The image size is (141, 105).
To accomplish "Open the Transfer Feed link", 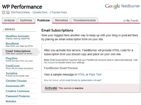I will coord(60,13).
